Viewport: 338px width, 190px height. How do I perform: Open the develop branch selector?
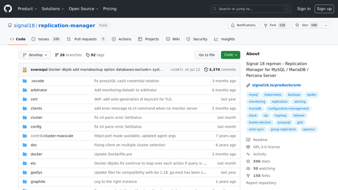tap(35, 55)
